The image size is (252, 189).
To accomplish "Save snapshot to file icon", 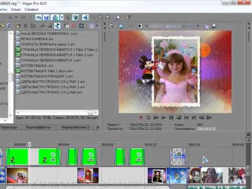I will (x=214, y=26).
